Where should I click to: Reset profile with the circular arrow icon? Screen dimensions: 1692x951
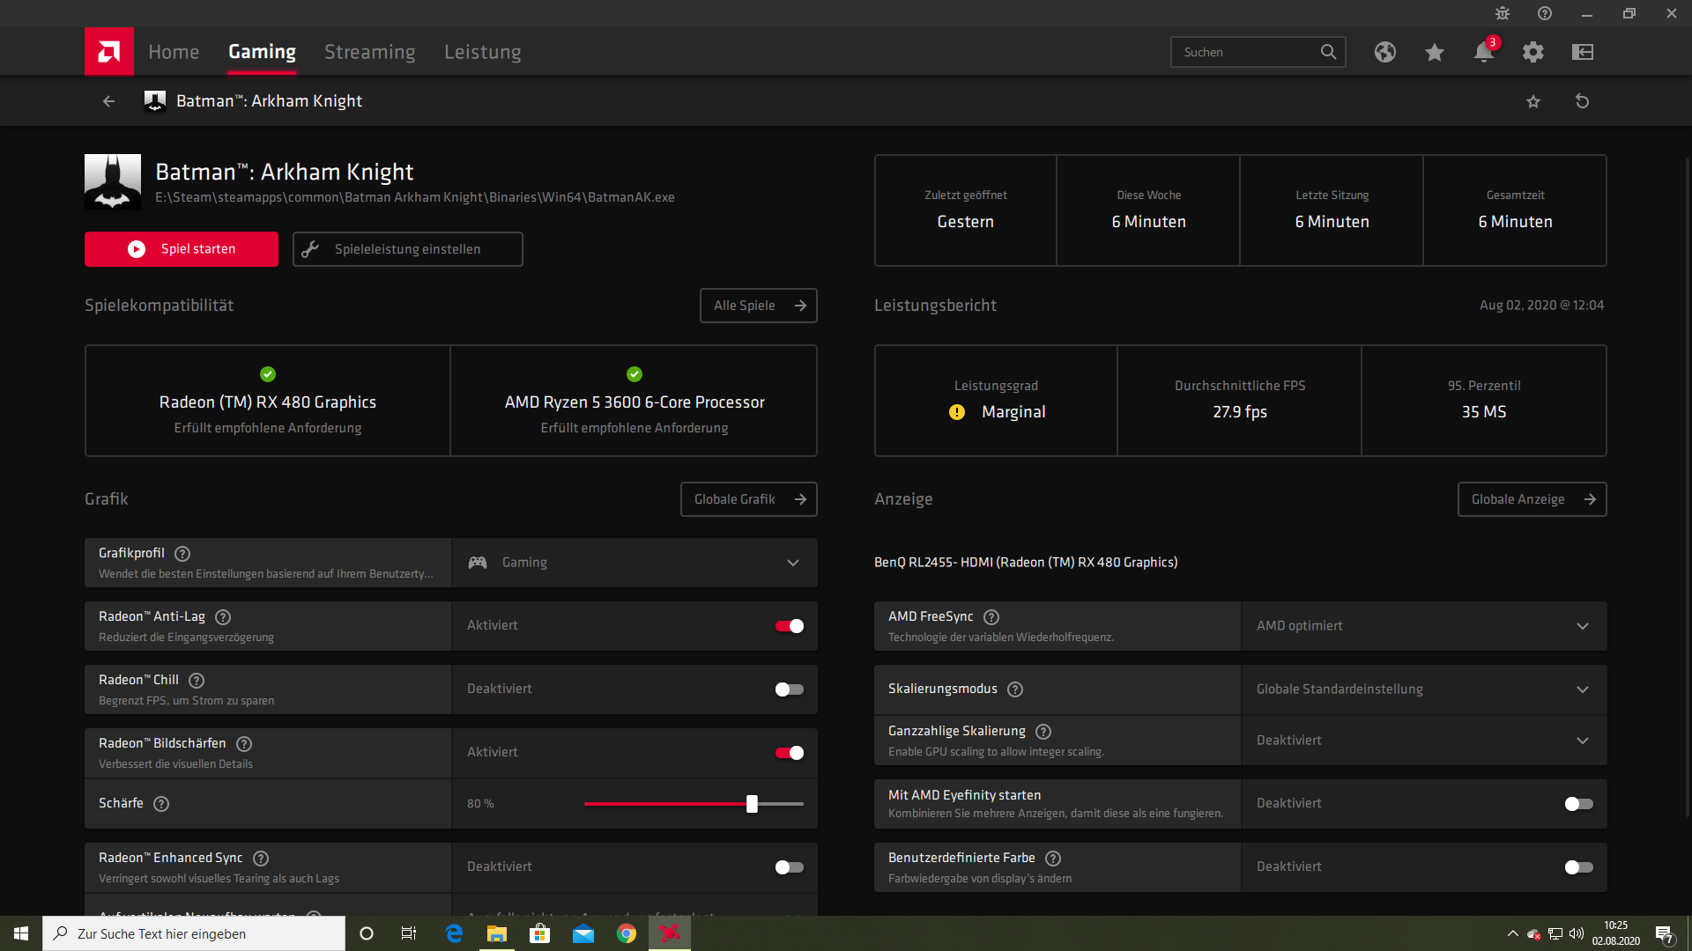1583,101
